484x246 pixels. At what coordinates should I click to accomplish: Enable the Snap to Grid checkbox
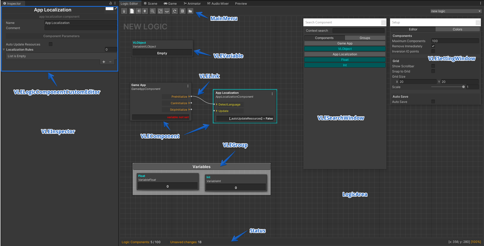(433, 71)
